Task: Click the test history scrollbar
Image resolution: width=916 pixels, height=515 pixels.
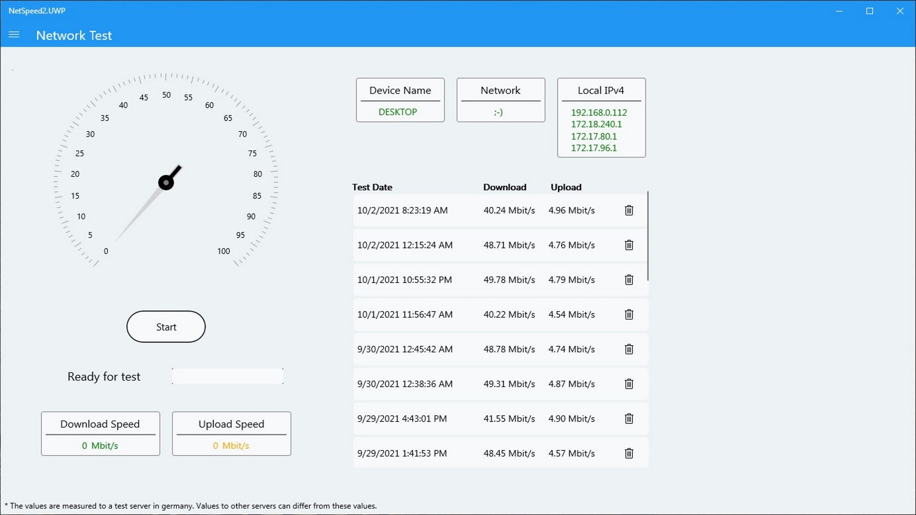Action: 647,236
